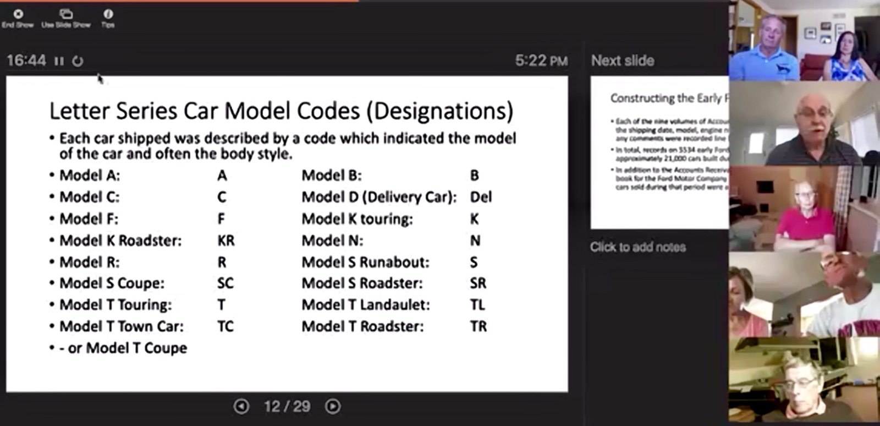This screenshot has height=426, width=880.
Task: Select the next slide preview thumbnail
Action: pos(659,152)
